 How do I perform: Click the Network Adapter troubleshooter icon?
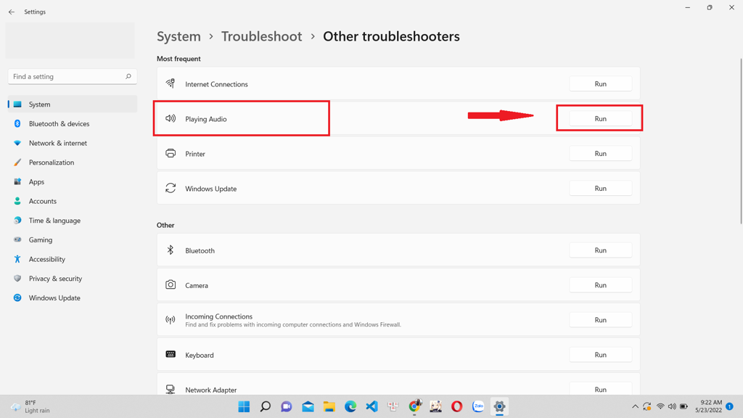coord(171,390)
